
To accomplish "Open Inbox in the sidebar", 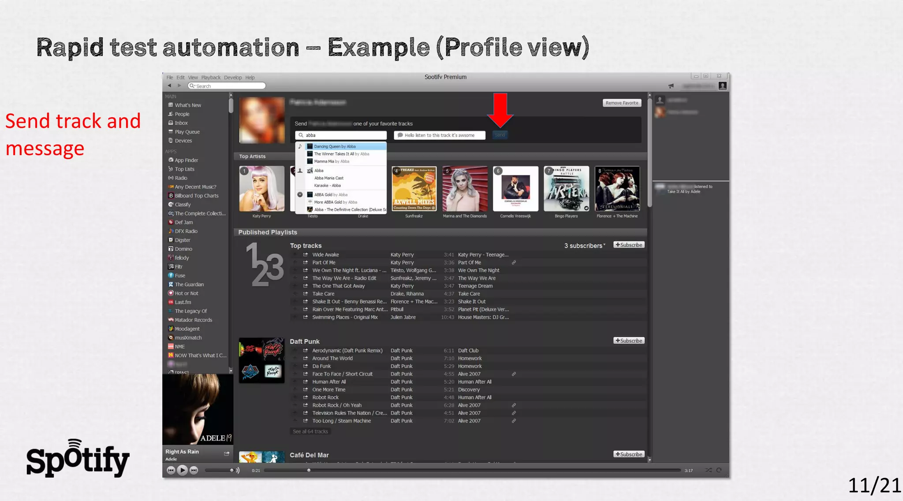I will [181, 123].
